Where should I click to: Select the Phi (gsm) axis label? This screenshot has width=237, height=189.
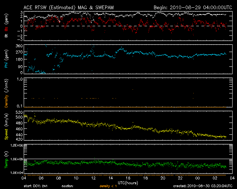tap(6, 59)
